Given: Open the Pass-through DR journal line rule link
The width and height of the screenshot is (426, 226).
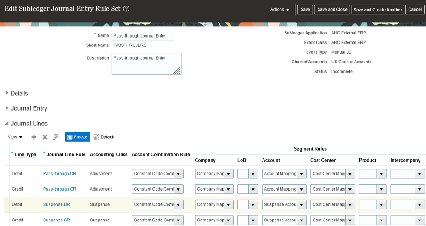Looking at the screenshot, I should (60, 174).
